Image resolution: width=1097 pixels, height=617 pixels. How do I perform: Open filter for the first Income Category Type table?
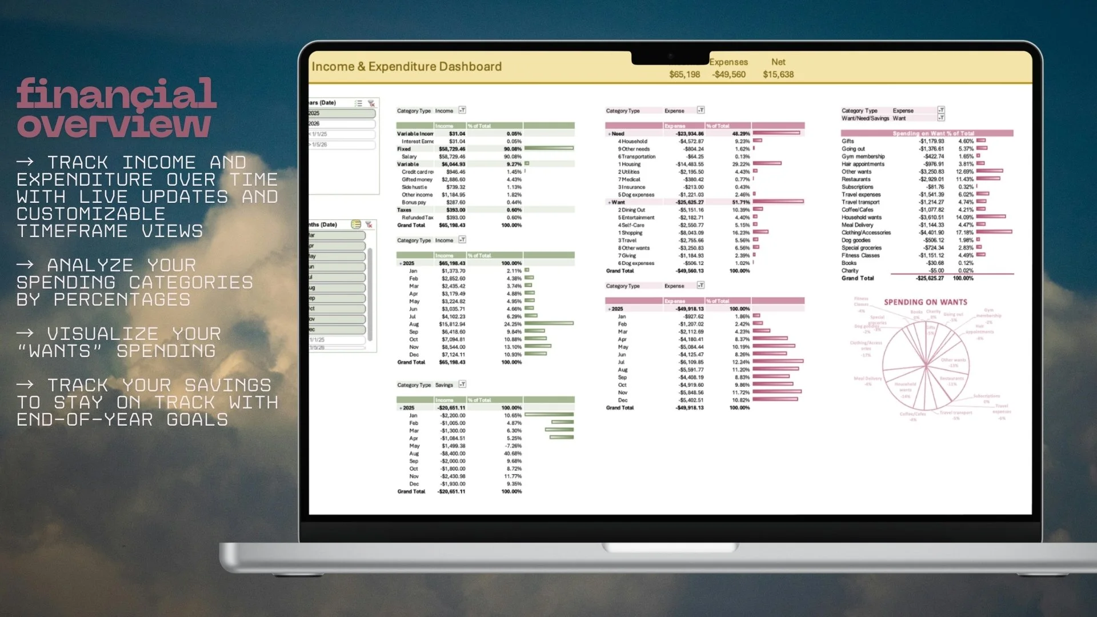point(462,110)
